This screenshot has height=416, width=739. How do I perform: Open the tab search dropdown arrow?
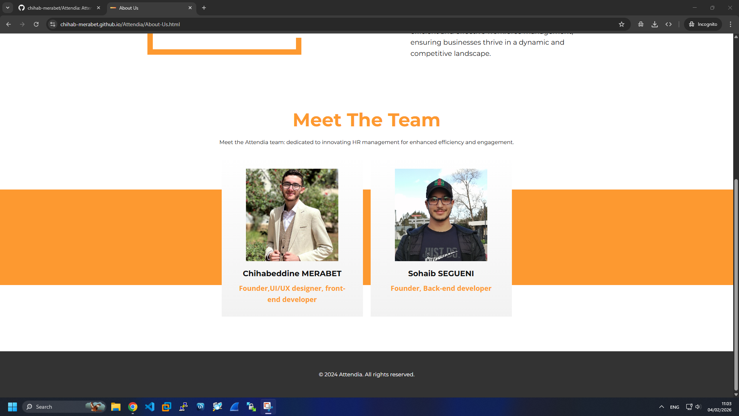click(x=8, y=8)
